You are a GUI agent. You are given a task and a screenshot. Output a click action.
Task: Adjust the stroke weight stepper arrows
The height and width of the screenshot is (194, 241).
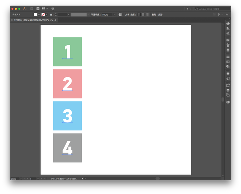tap(56, 15)
